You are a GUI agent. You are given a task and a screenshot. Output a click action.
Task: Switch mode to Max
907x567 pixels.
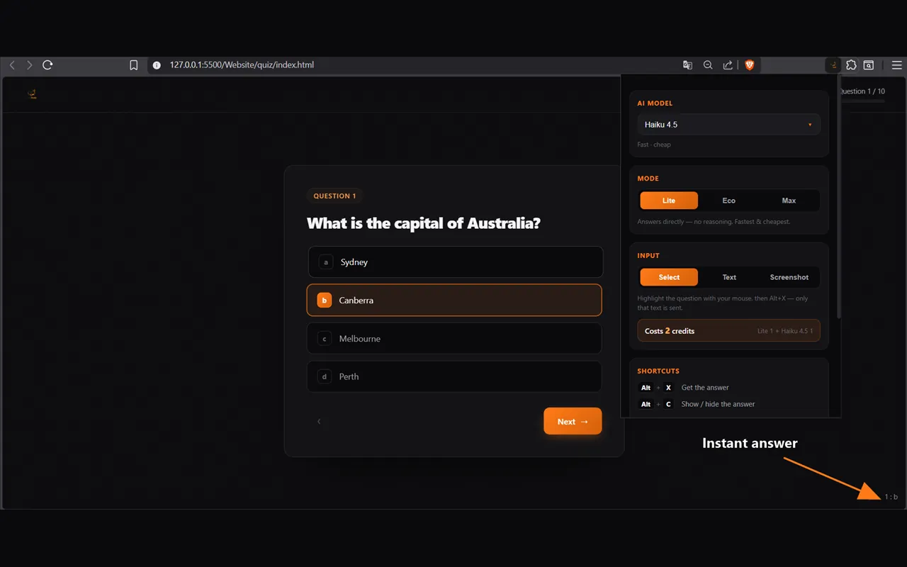point(789,201)
